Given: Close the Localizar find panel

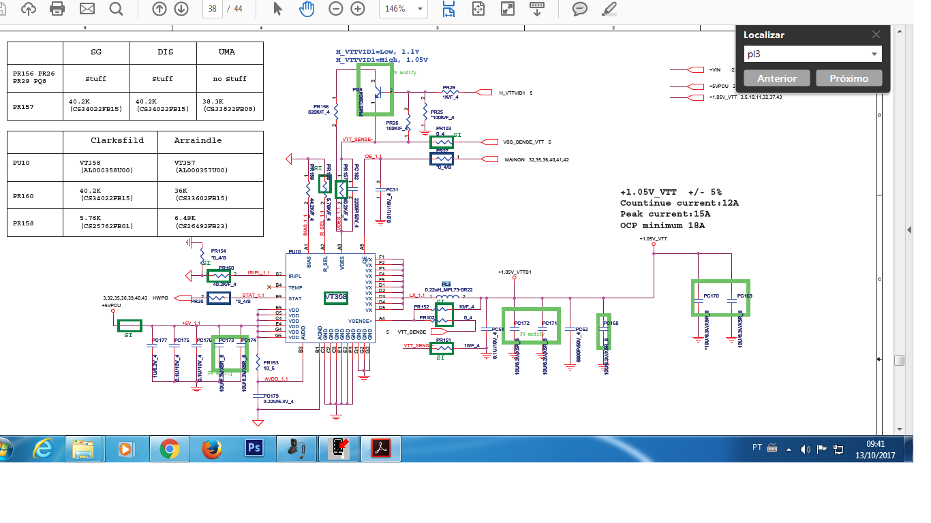Looking at the screenshot, I should (876, 35).
